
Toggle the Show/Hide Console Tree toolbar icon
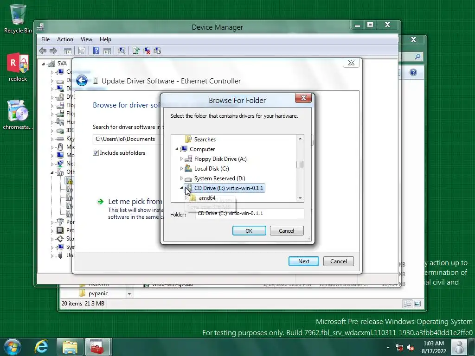[68, 51]
